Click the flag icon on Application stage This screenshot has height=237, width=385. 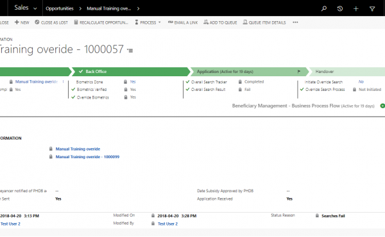(x=299, y=72)
